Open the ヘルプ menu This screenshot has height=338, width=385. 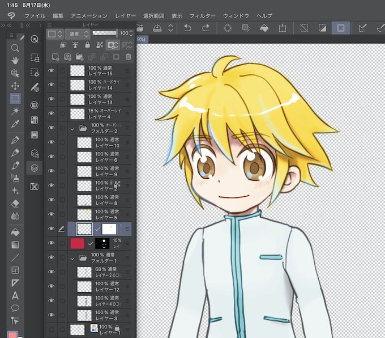coord(264,16)
